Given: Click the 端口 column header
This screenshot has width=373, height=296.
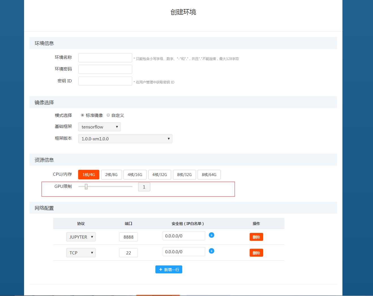Looking at the screenshot, I should 128,224.
